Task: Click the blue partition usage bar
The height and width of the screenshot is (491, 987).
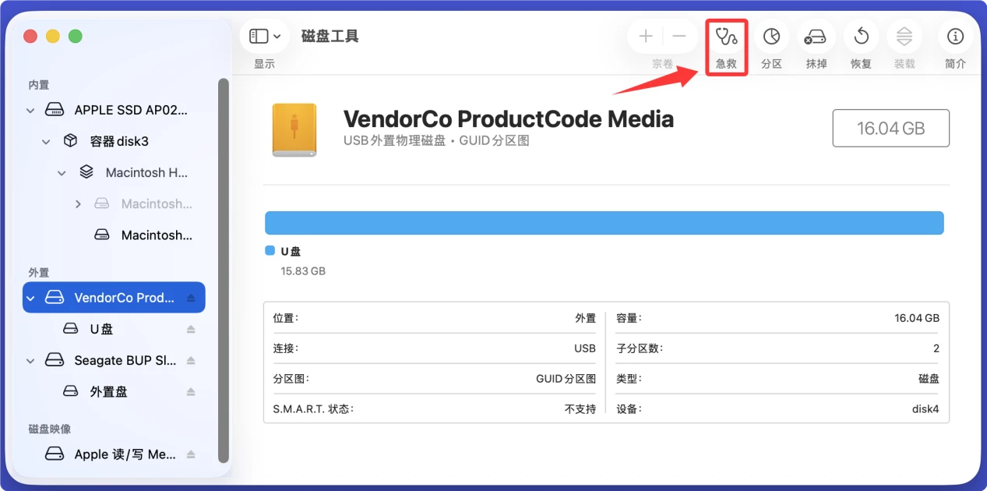Action: pos(605,223)
